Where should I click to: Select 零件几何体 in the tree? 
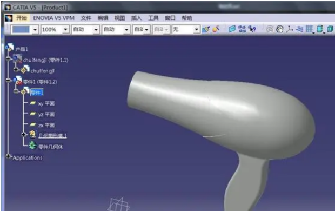(50, 147)
